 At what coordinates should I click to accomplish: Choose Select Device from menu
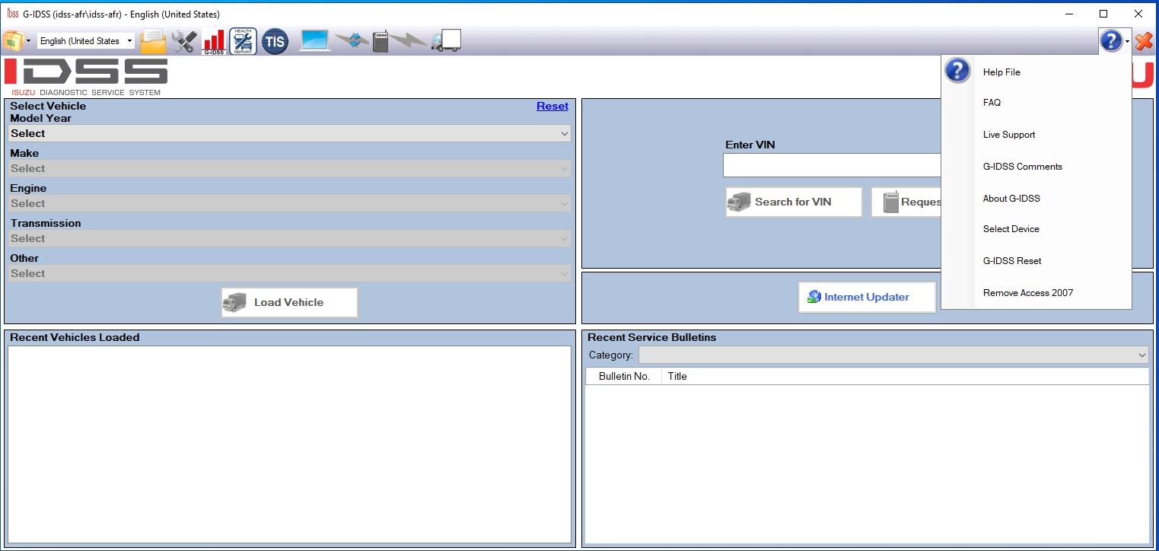(x=1036, y=229)
